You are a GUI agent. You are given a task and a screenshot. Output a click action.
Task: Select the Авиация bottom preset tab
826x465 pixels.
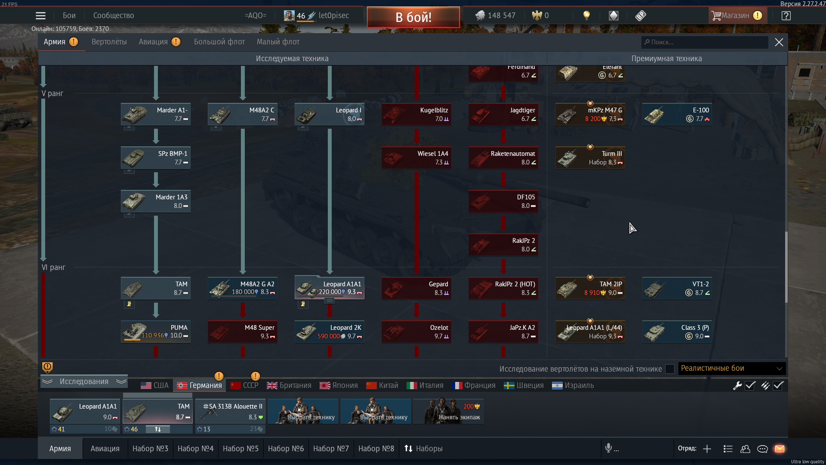click(x=105, y=449)
